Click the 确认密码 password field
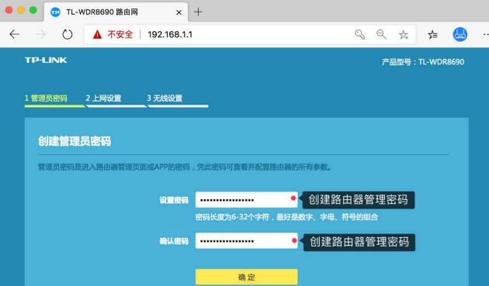The height and width of the screenshot is (286, 489). click(246, 240)
